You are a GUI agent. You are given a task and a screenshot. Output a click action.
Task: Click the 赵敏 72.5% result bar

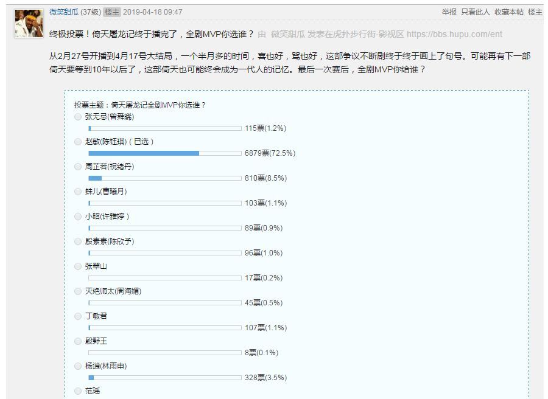165,153
